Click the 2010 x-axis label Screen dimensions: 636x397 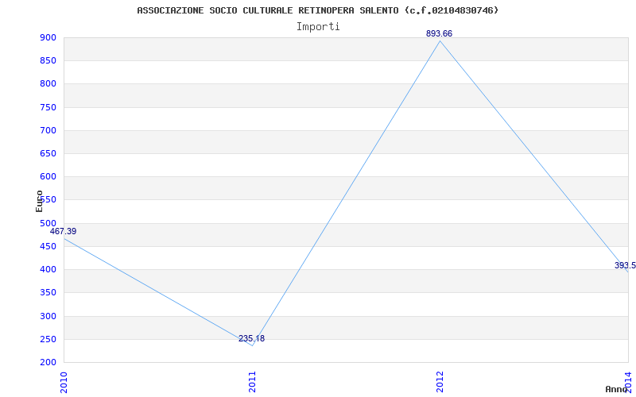pyautogui.click(x=64, y=382)
